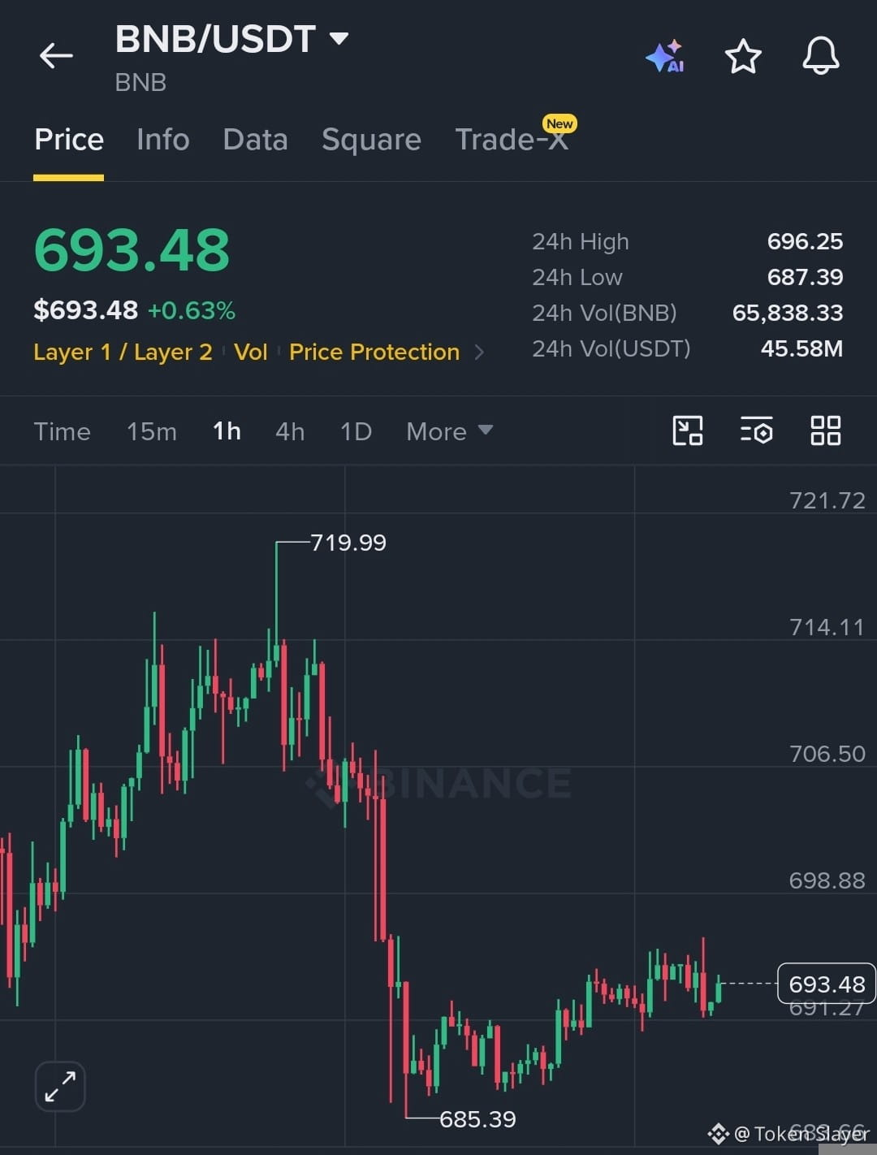Open the grid layout tools icon

(x=826, y=430)
